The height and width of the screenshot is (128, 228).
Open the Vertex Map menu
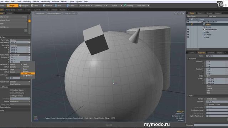pyautogui.click(x=46, y=1)
